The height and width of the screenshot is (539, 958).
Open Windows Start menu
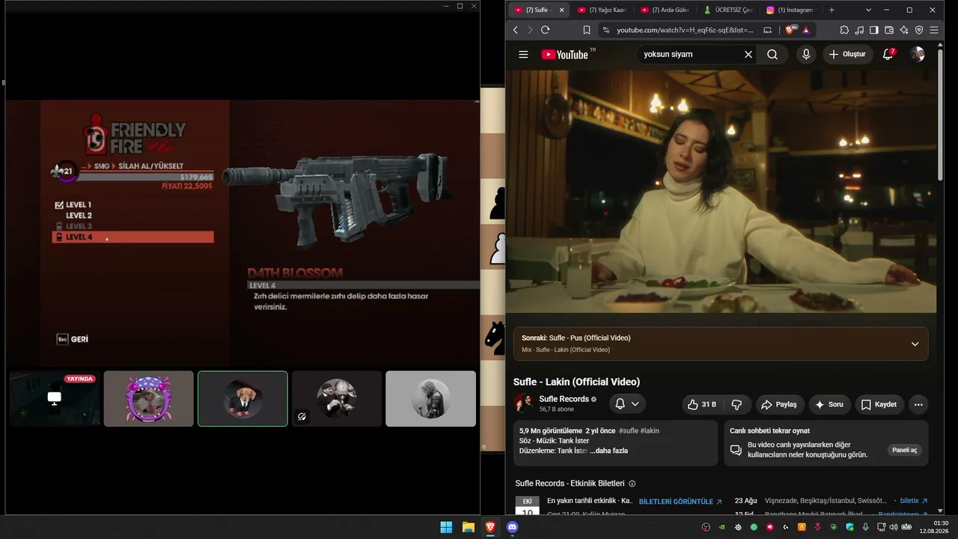[446, 527]
